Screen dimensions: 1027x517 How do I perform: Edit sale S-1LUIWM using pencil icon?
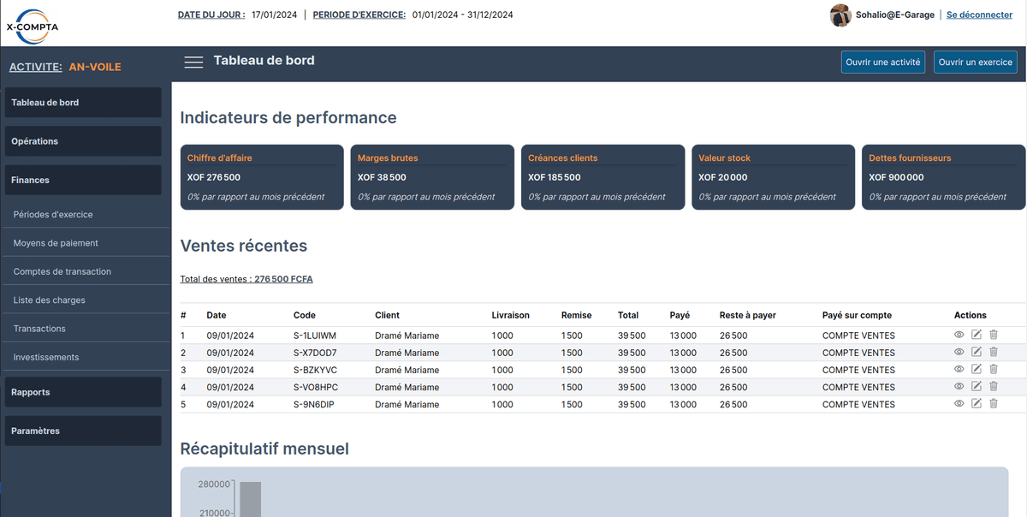[977, 335]
